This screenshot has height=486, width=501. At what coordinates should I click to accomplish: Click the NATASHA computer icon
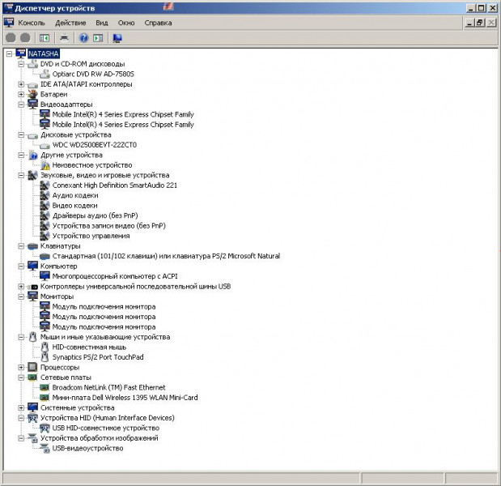coord(21,53)
